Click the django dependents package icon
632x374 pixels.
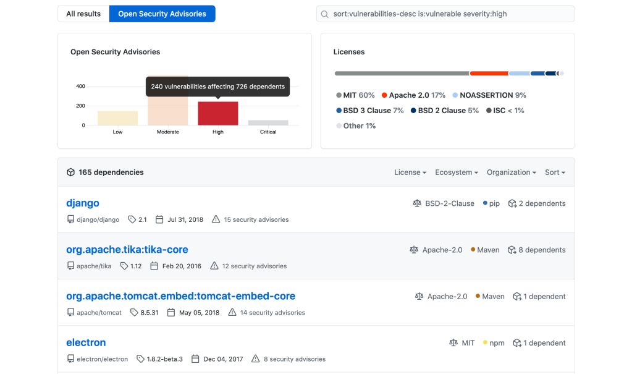coord(512,203)
